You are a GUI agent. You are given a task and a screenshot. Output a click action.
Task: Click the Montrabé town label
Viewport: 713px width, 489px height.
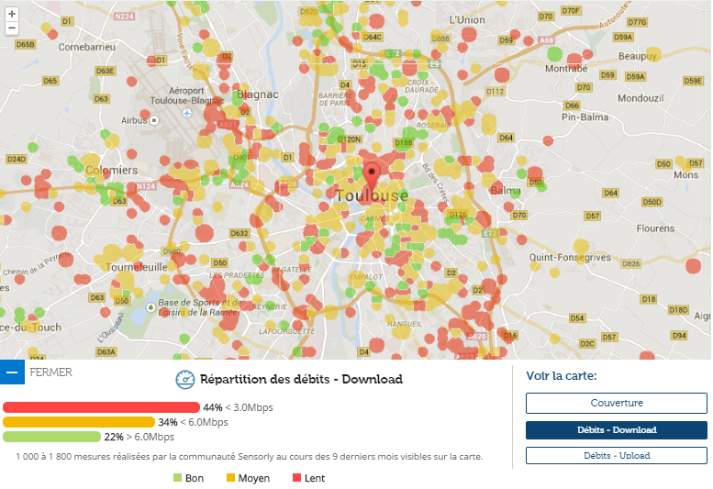point(566,69)
